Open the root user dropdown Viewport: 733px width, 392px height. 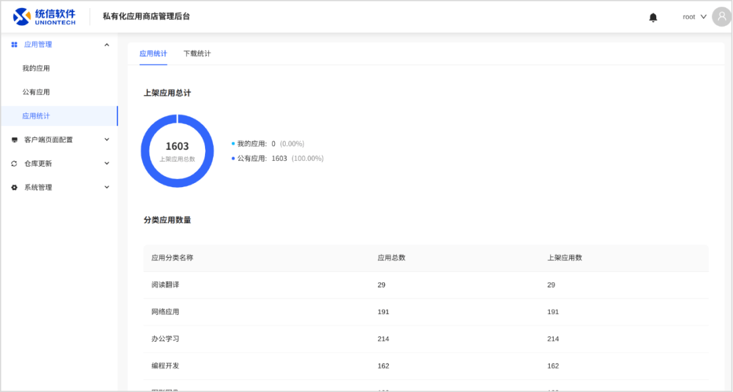(694, 17)
